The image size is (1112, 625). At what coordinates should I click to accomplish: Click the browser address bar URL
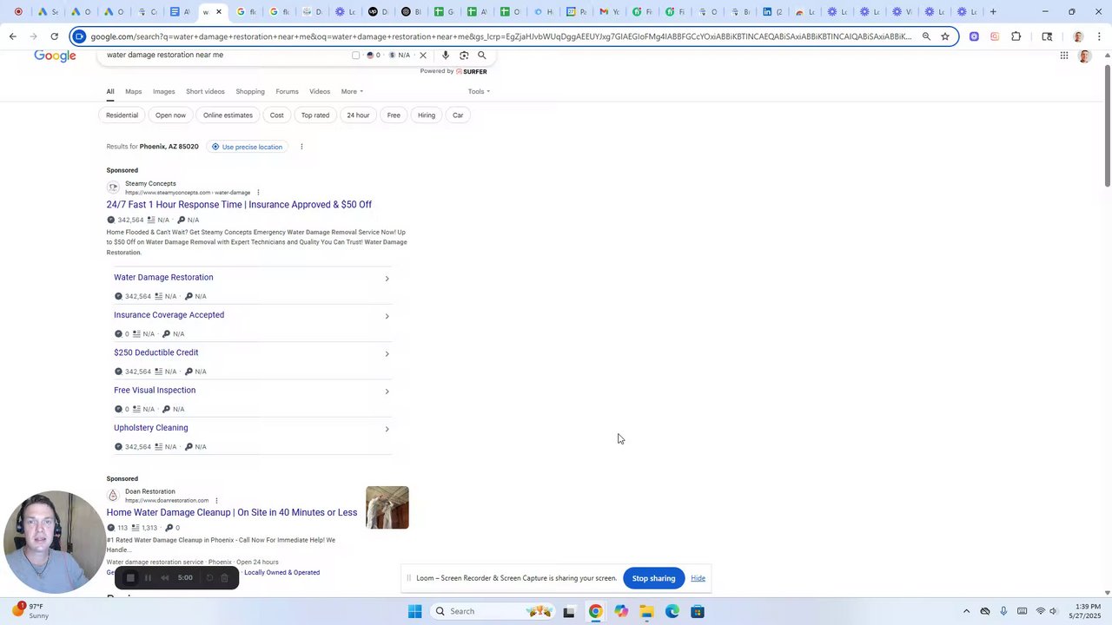501,36
